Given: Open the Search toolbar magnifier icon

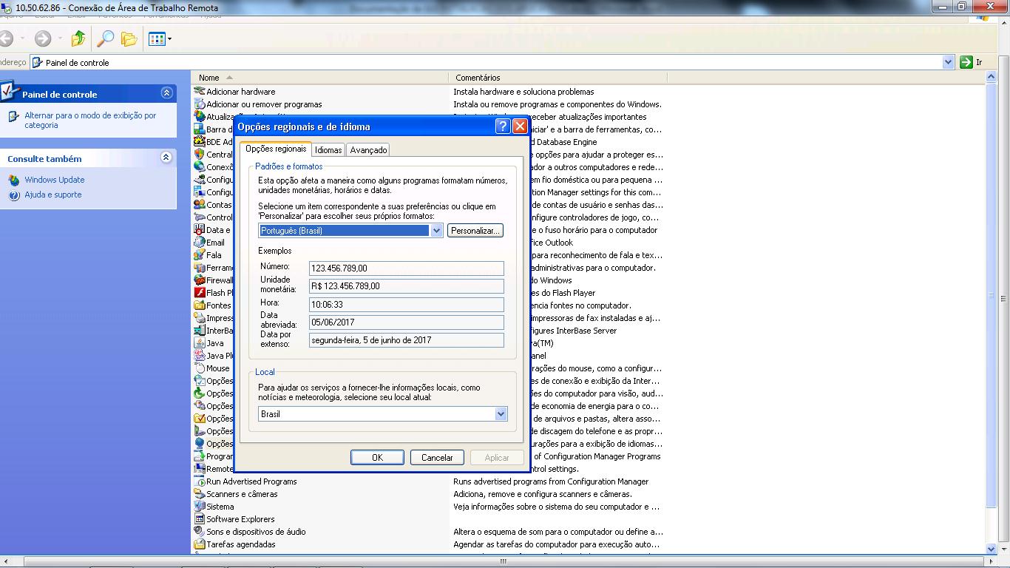Looking at the screenshot, I should click(106, 38).
